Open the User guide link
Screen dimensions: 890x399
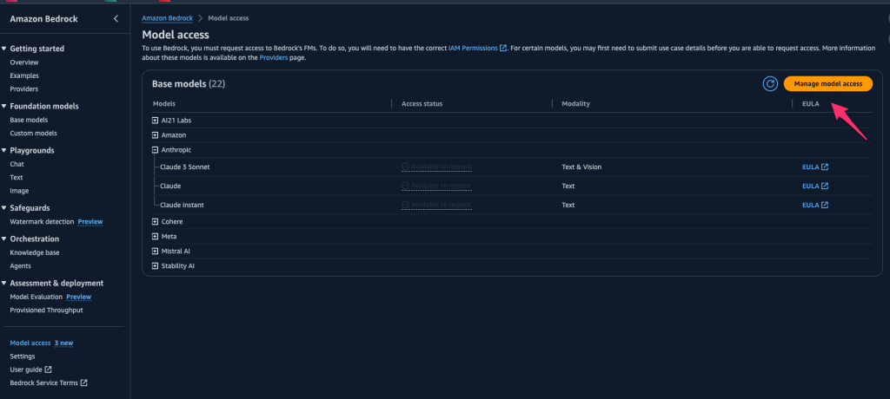pos(26,370)
